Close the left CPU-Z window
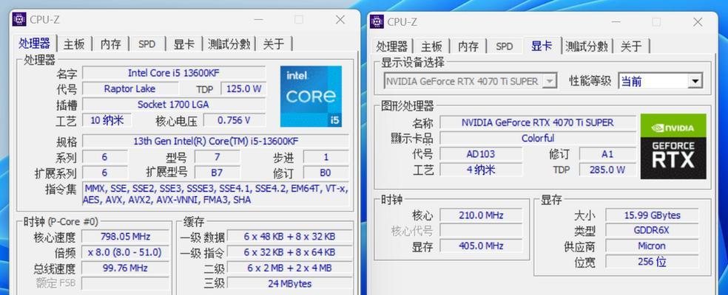 tap(340, 19)
